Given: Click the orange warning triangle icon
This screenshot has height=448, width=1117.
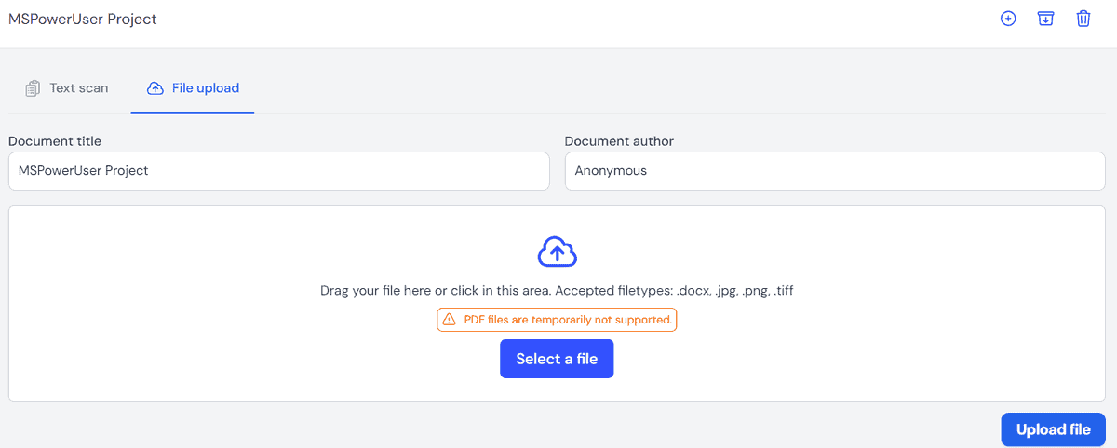Looking at the screenshot, I should (450, 320).
